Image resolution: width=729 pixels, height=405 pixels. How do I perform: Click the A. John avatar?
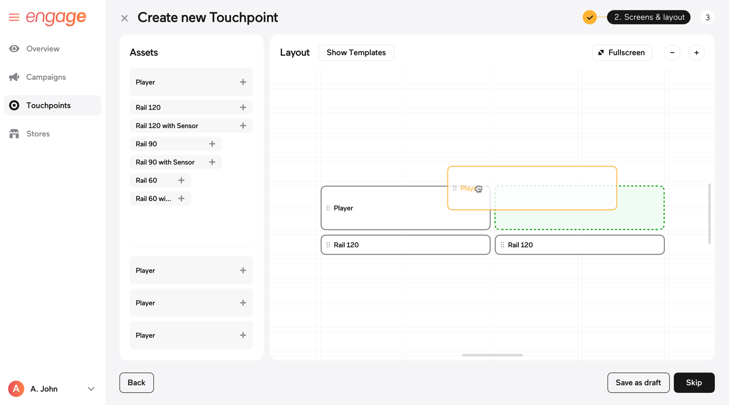[x=16, y=389]
